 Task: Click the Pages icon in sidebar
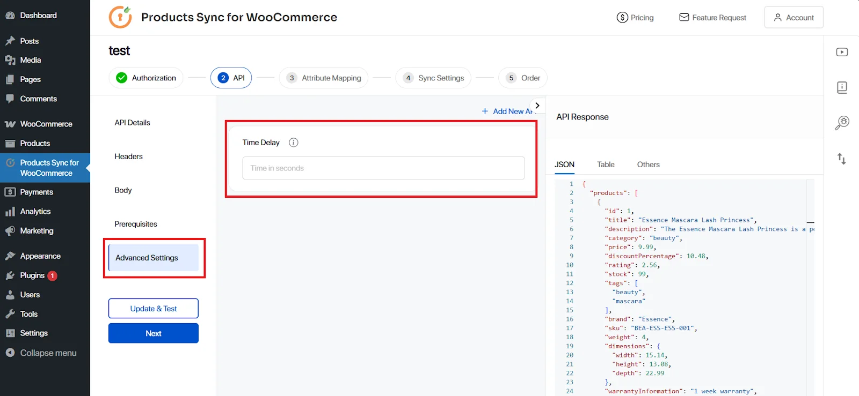pos(10,79)
